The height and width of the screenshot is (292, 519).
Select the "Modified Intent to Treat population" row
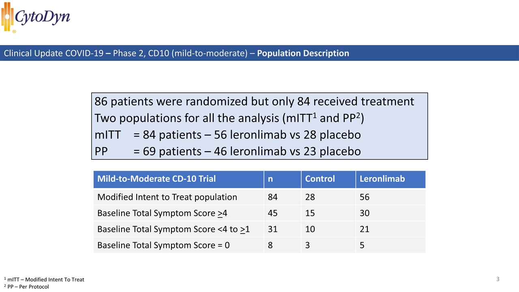167,197
